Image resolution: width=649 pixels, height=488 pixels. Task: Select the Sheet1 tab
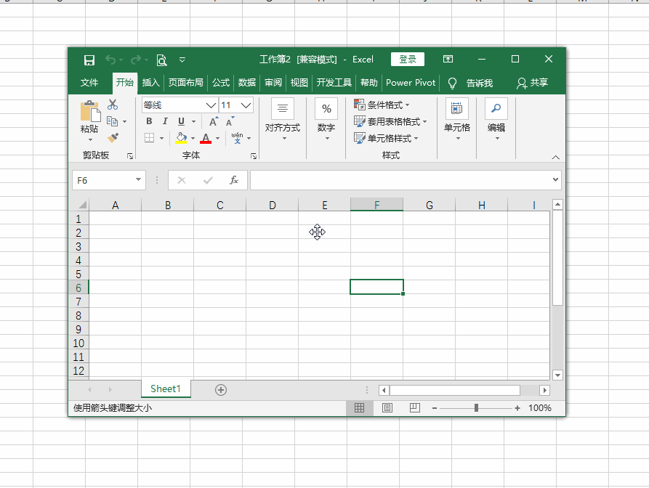(166, 389)
